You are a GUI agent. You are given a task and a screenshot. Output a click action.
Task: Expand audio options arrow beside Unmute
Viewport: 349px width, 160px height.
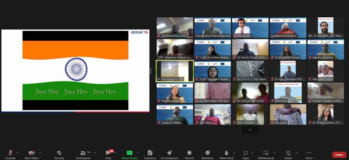point(18,153)
